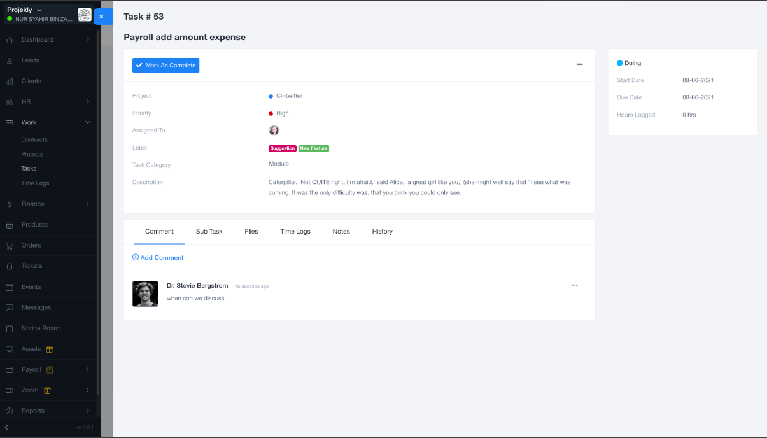The height and width of the screenshot is (438, 767).
Task: Click the Add Comment link
Action: point(158,258)
